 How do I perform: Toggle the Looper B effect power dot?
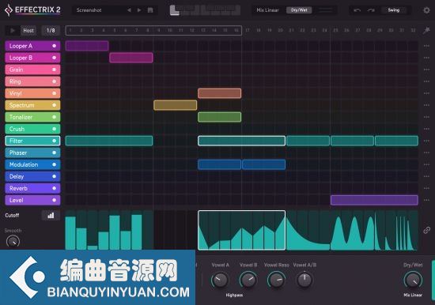(x=55, y=58)
